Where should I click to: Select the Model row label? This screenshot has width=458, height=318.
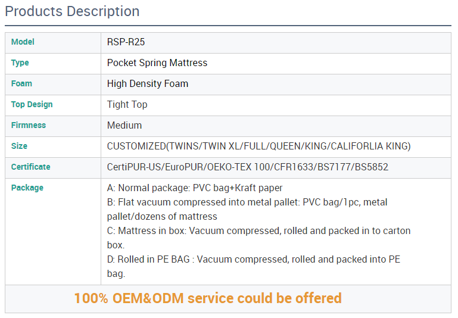coord(23,42)
